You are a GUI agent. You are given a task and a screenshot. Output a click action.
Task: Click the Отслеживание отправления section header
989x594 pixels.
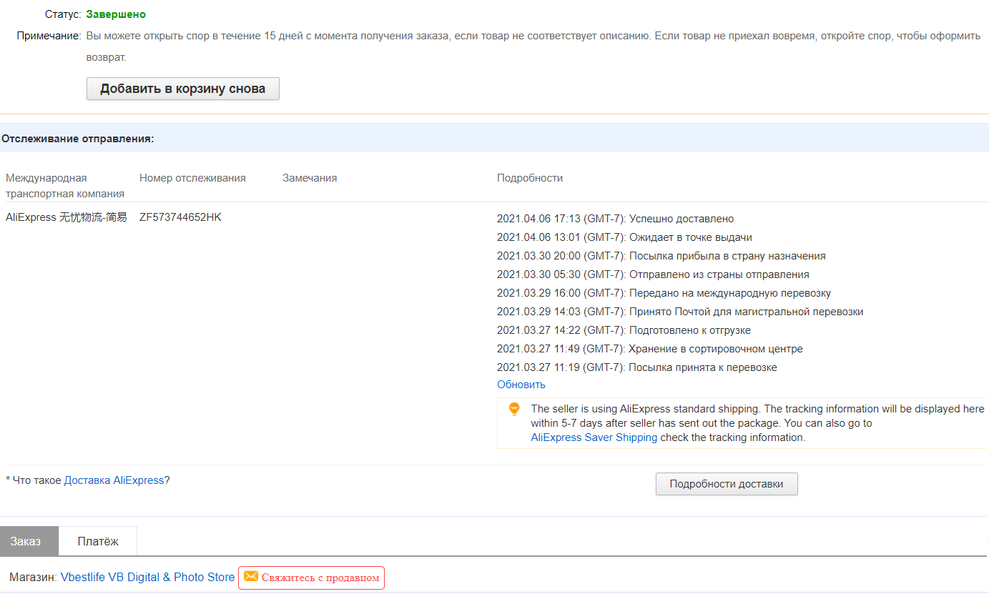tap(78, 139)
